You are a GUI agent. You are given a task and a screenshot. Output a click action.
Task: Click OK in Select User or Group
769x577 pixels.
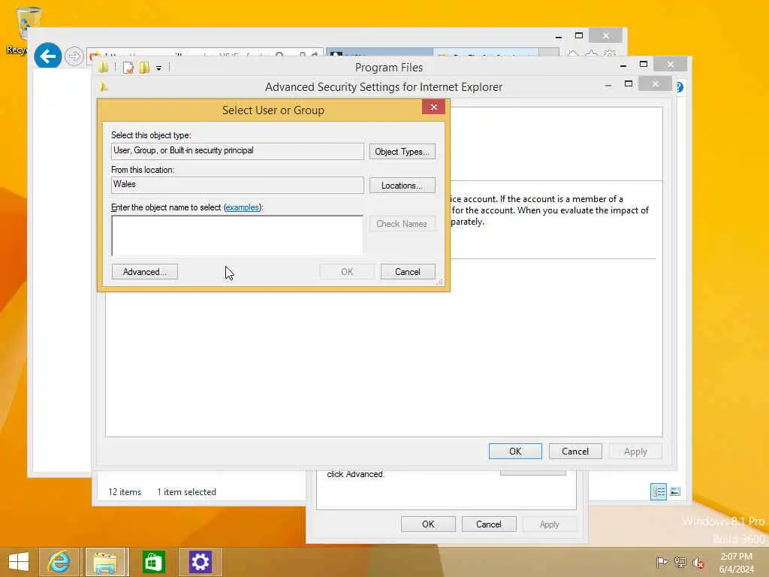(347, 272)
